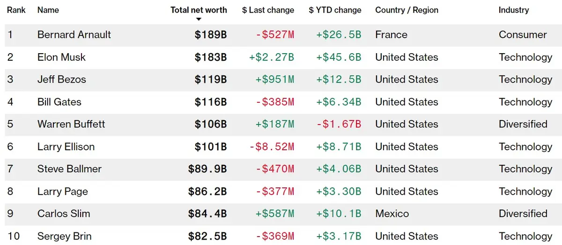Click the Sergey Brin name link
The width and height of the screenshot is (562, 245).
pos(64,236)
